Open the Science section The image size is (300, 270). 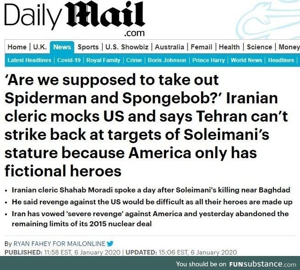tap(259, 47)
